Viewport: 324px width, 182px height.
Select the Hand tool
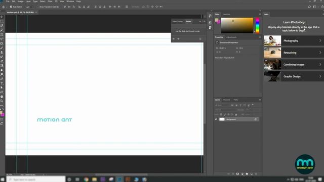(2, 97)
